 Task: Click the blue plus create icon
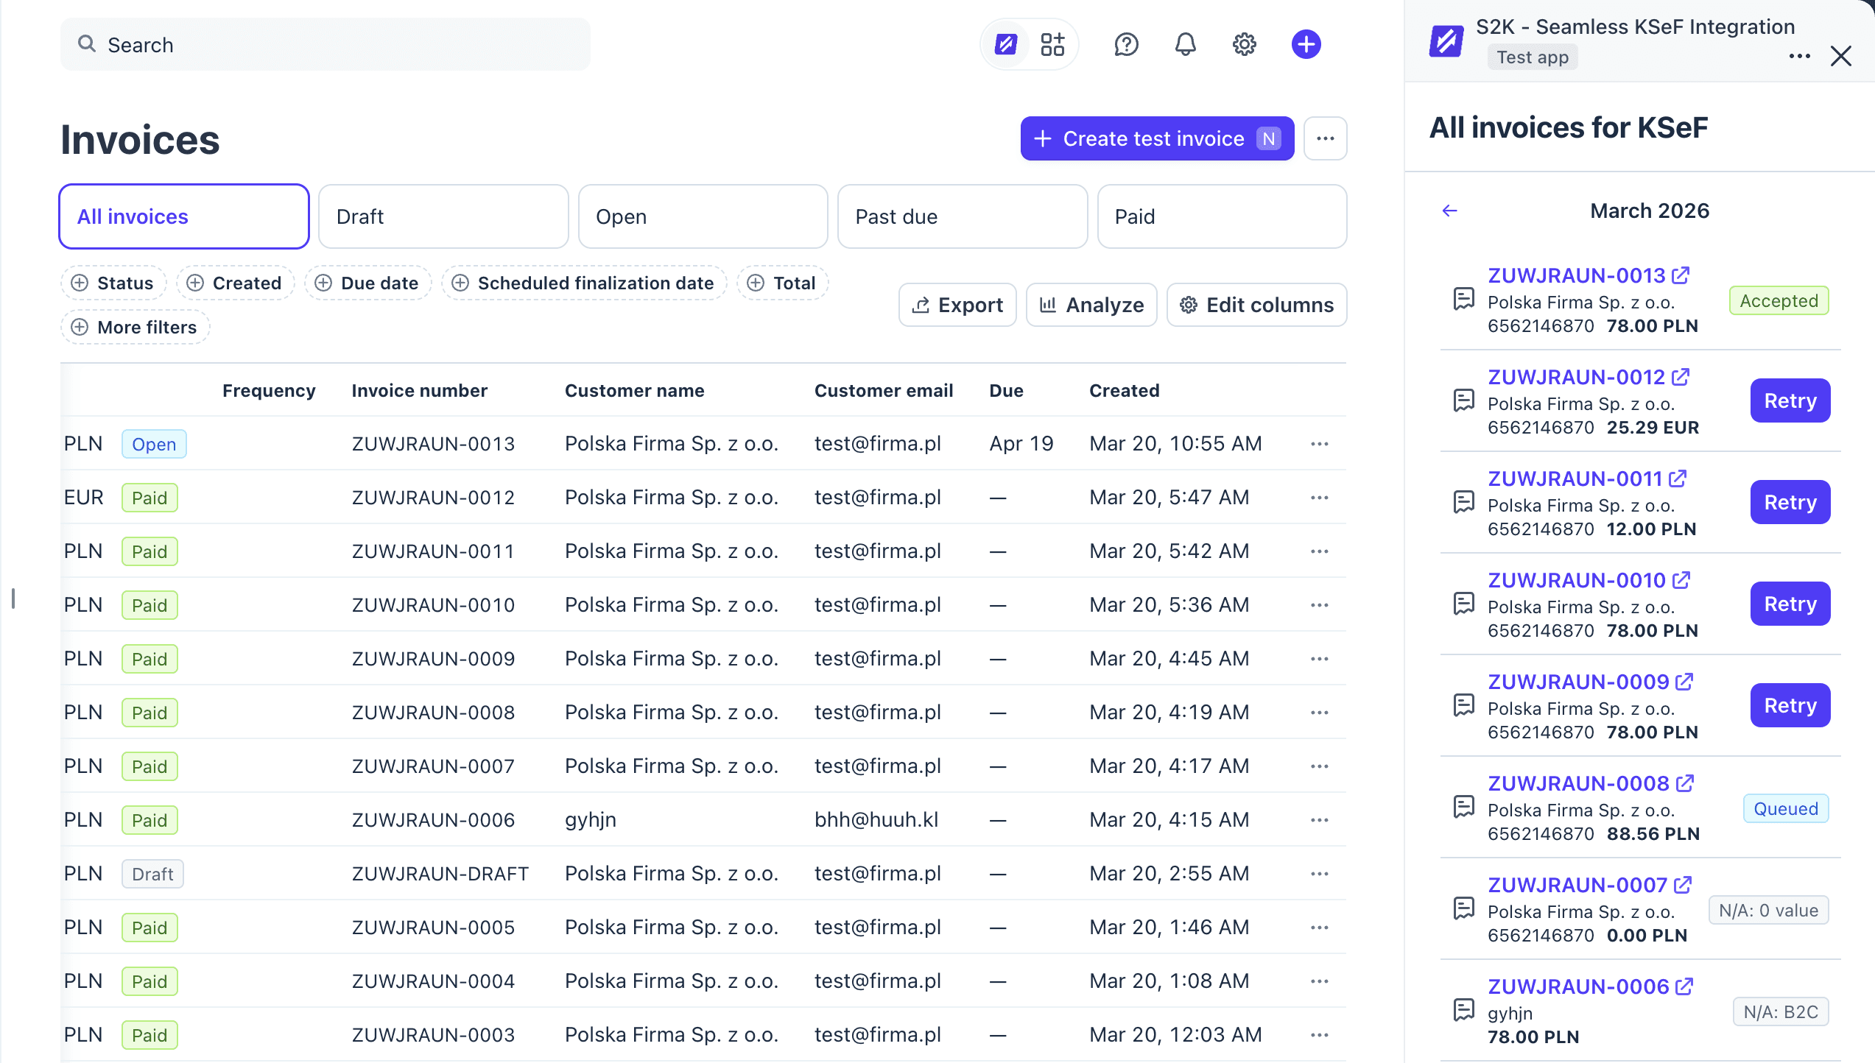pos(1306,44)
